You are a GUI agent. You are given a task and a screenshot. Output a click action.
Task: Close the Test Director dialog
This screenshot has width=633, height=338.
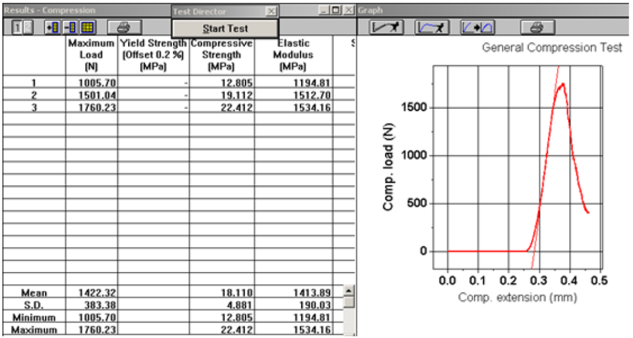pos(272,11)
